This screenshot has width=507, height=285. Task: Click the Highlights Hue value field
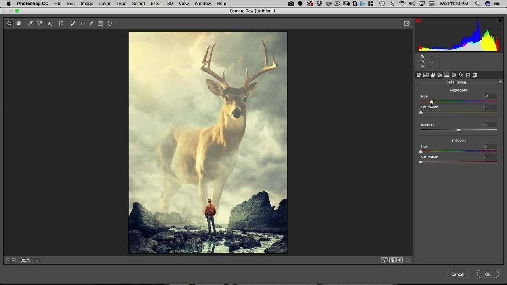tap(489, 96)
